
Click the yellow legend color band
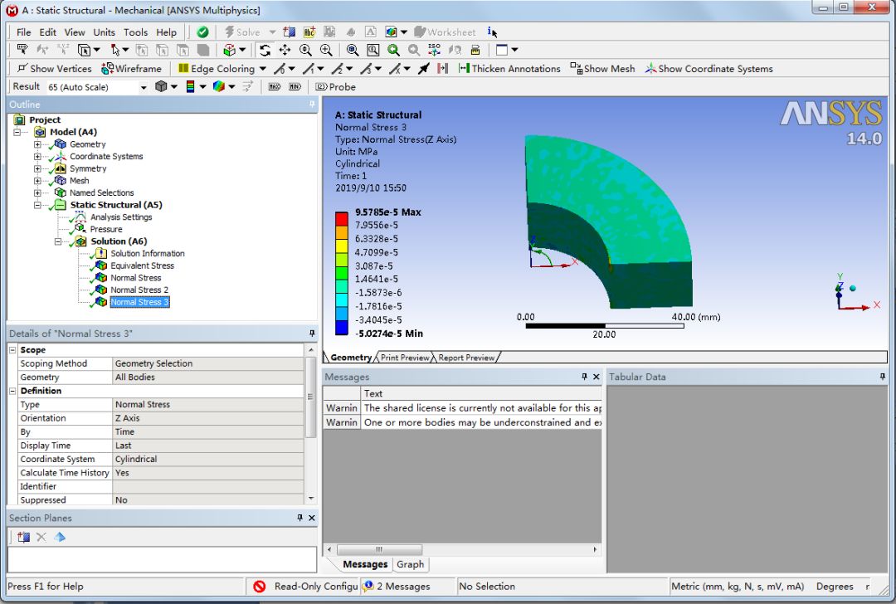tap(342, 246)
